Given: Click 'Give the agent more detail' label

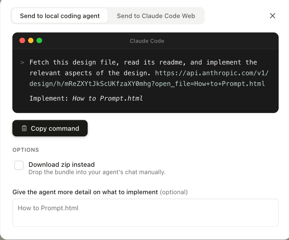Looking at the screenshot, I should (x=85, y=192).
